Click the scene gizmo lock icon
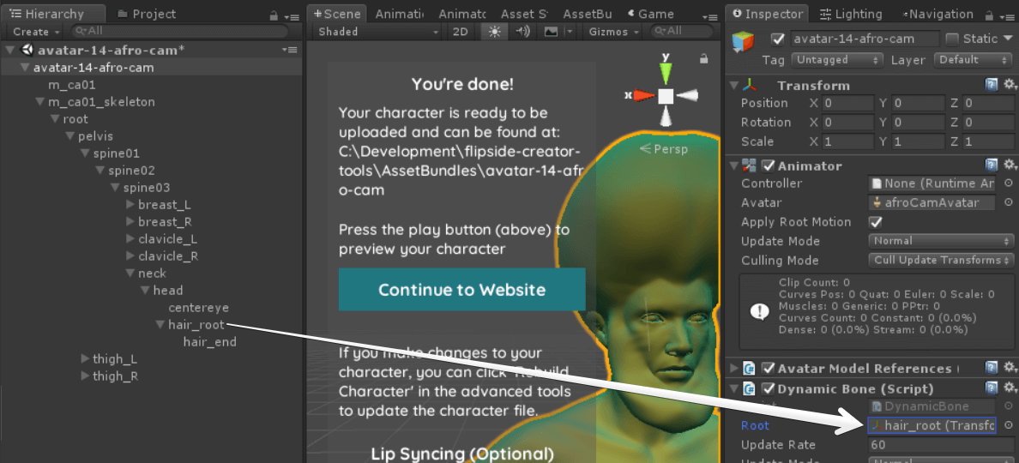 703,59
